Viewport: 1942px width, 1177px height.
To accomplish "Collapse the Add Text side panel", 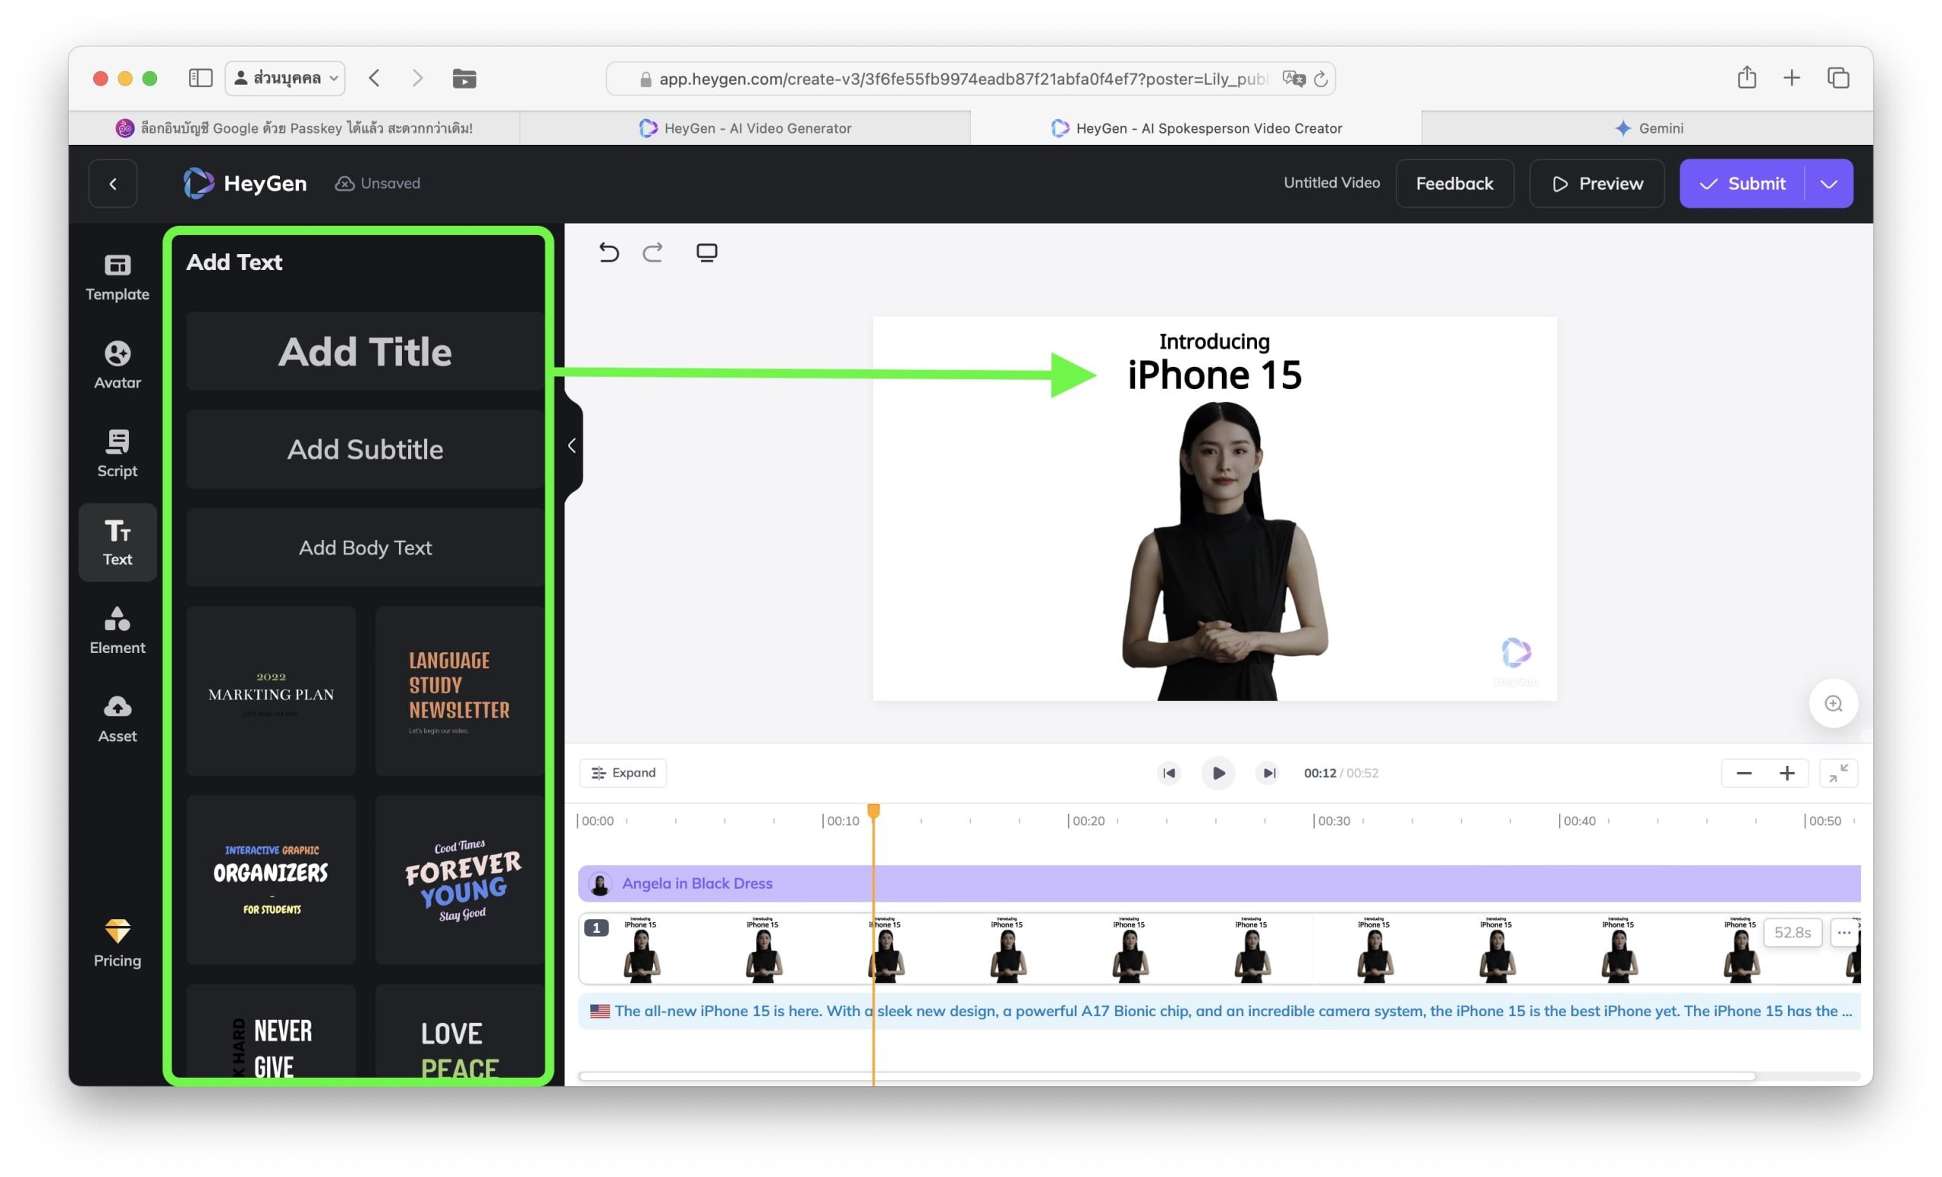I will pos(572,446).
